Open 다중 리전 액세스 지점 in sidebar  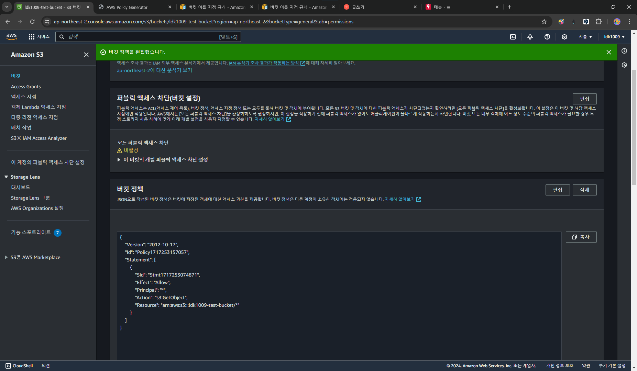click(x=34, y=117)
